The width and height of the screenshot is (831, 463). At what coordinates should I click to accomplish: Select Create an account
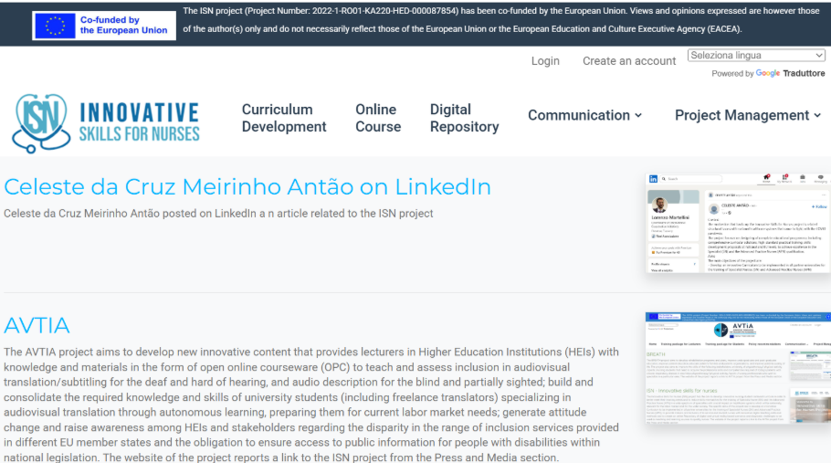coord(629,61)
